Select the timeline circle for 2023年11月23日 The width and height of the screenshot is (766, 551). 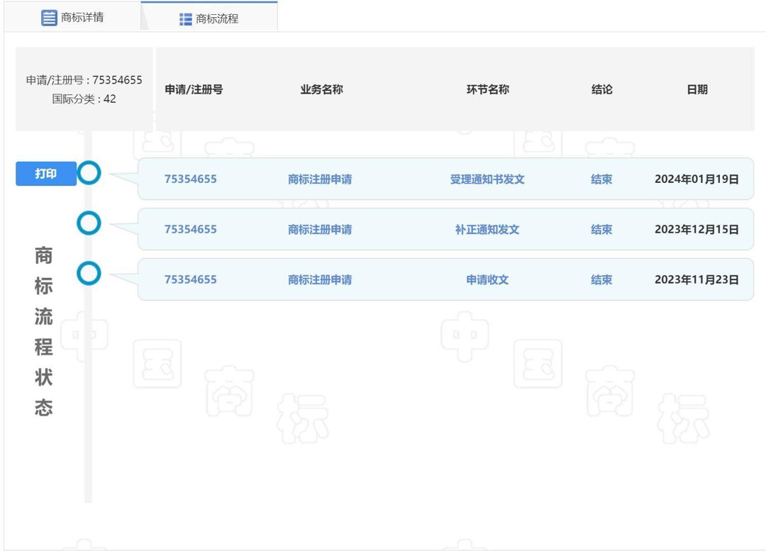[89, 274]
